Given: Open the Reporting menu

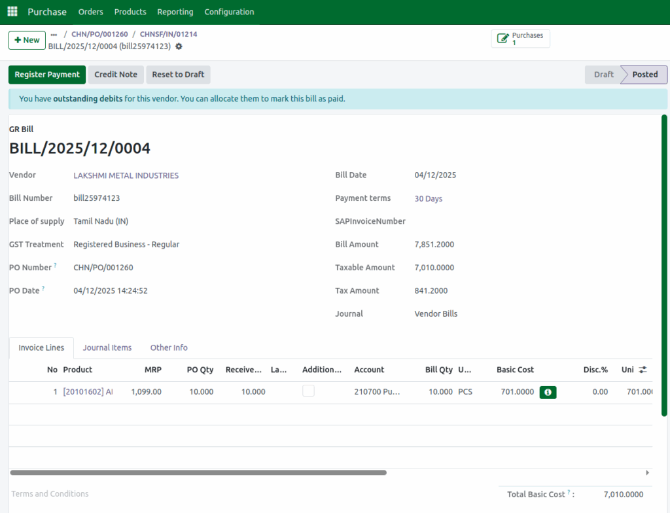Looking at the screenshot, I should 175,11.
